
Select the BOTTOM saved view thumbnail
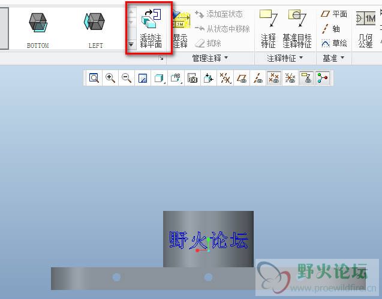pyautogui.click(x=38, y=30)
